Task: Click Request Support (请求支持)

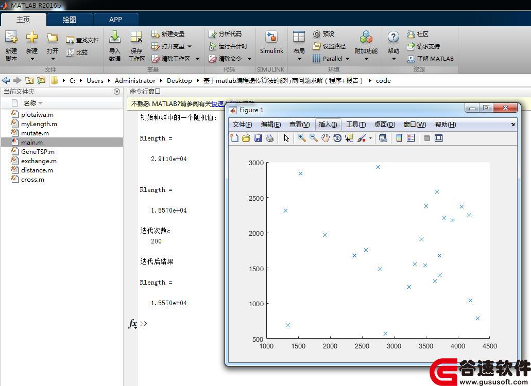Action: [x=423, y=46]
